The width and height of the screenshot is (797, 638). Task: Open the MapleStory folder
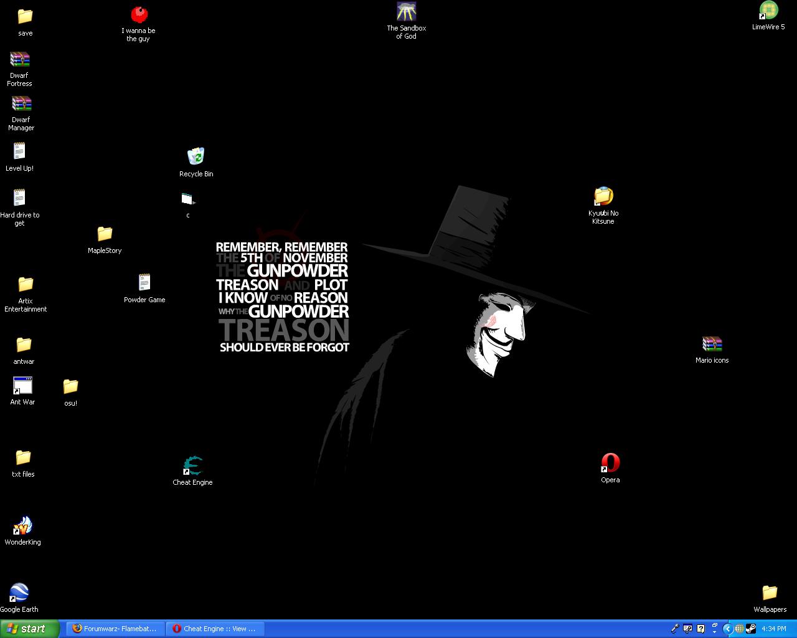click(x=105, y=234)
